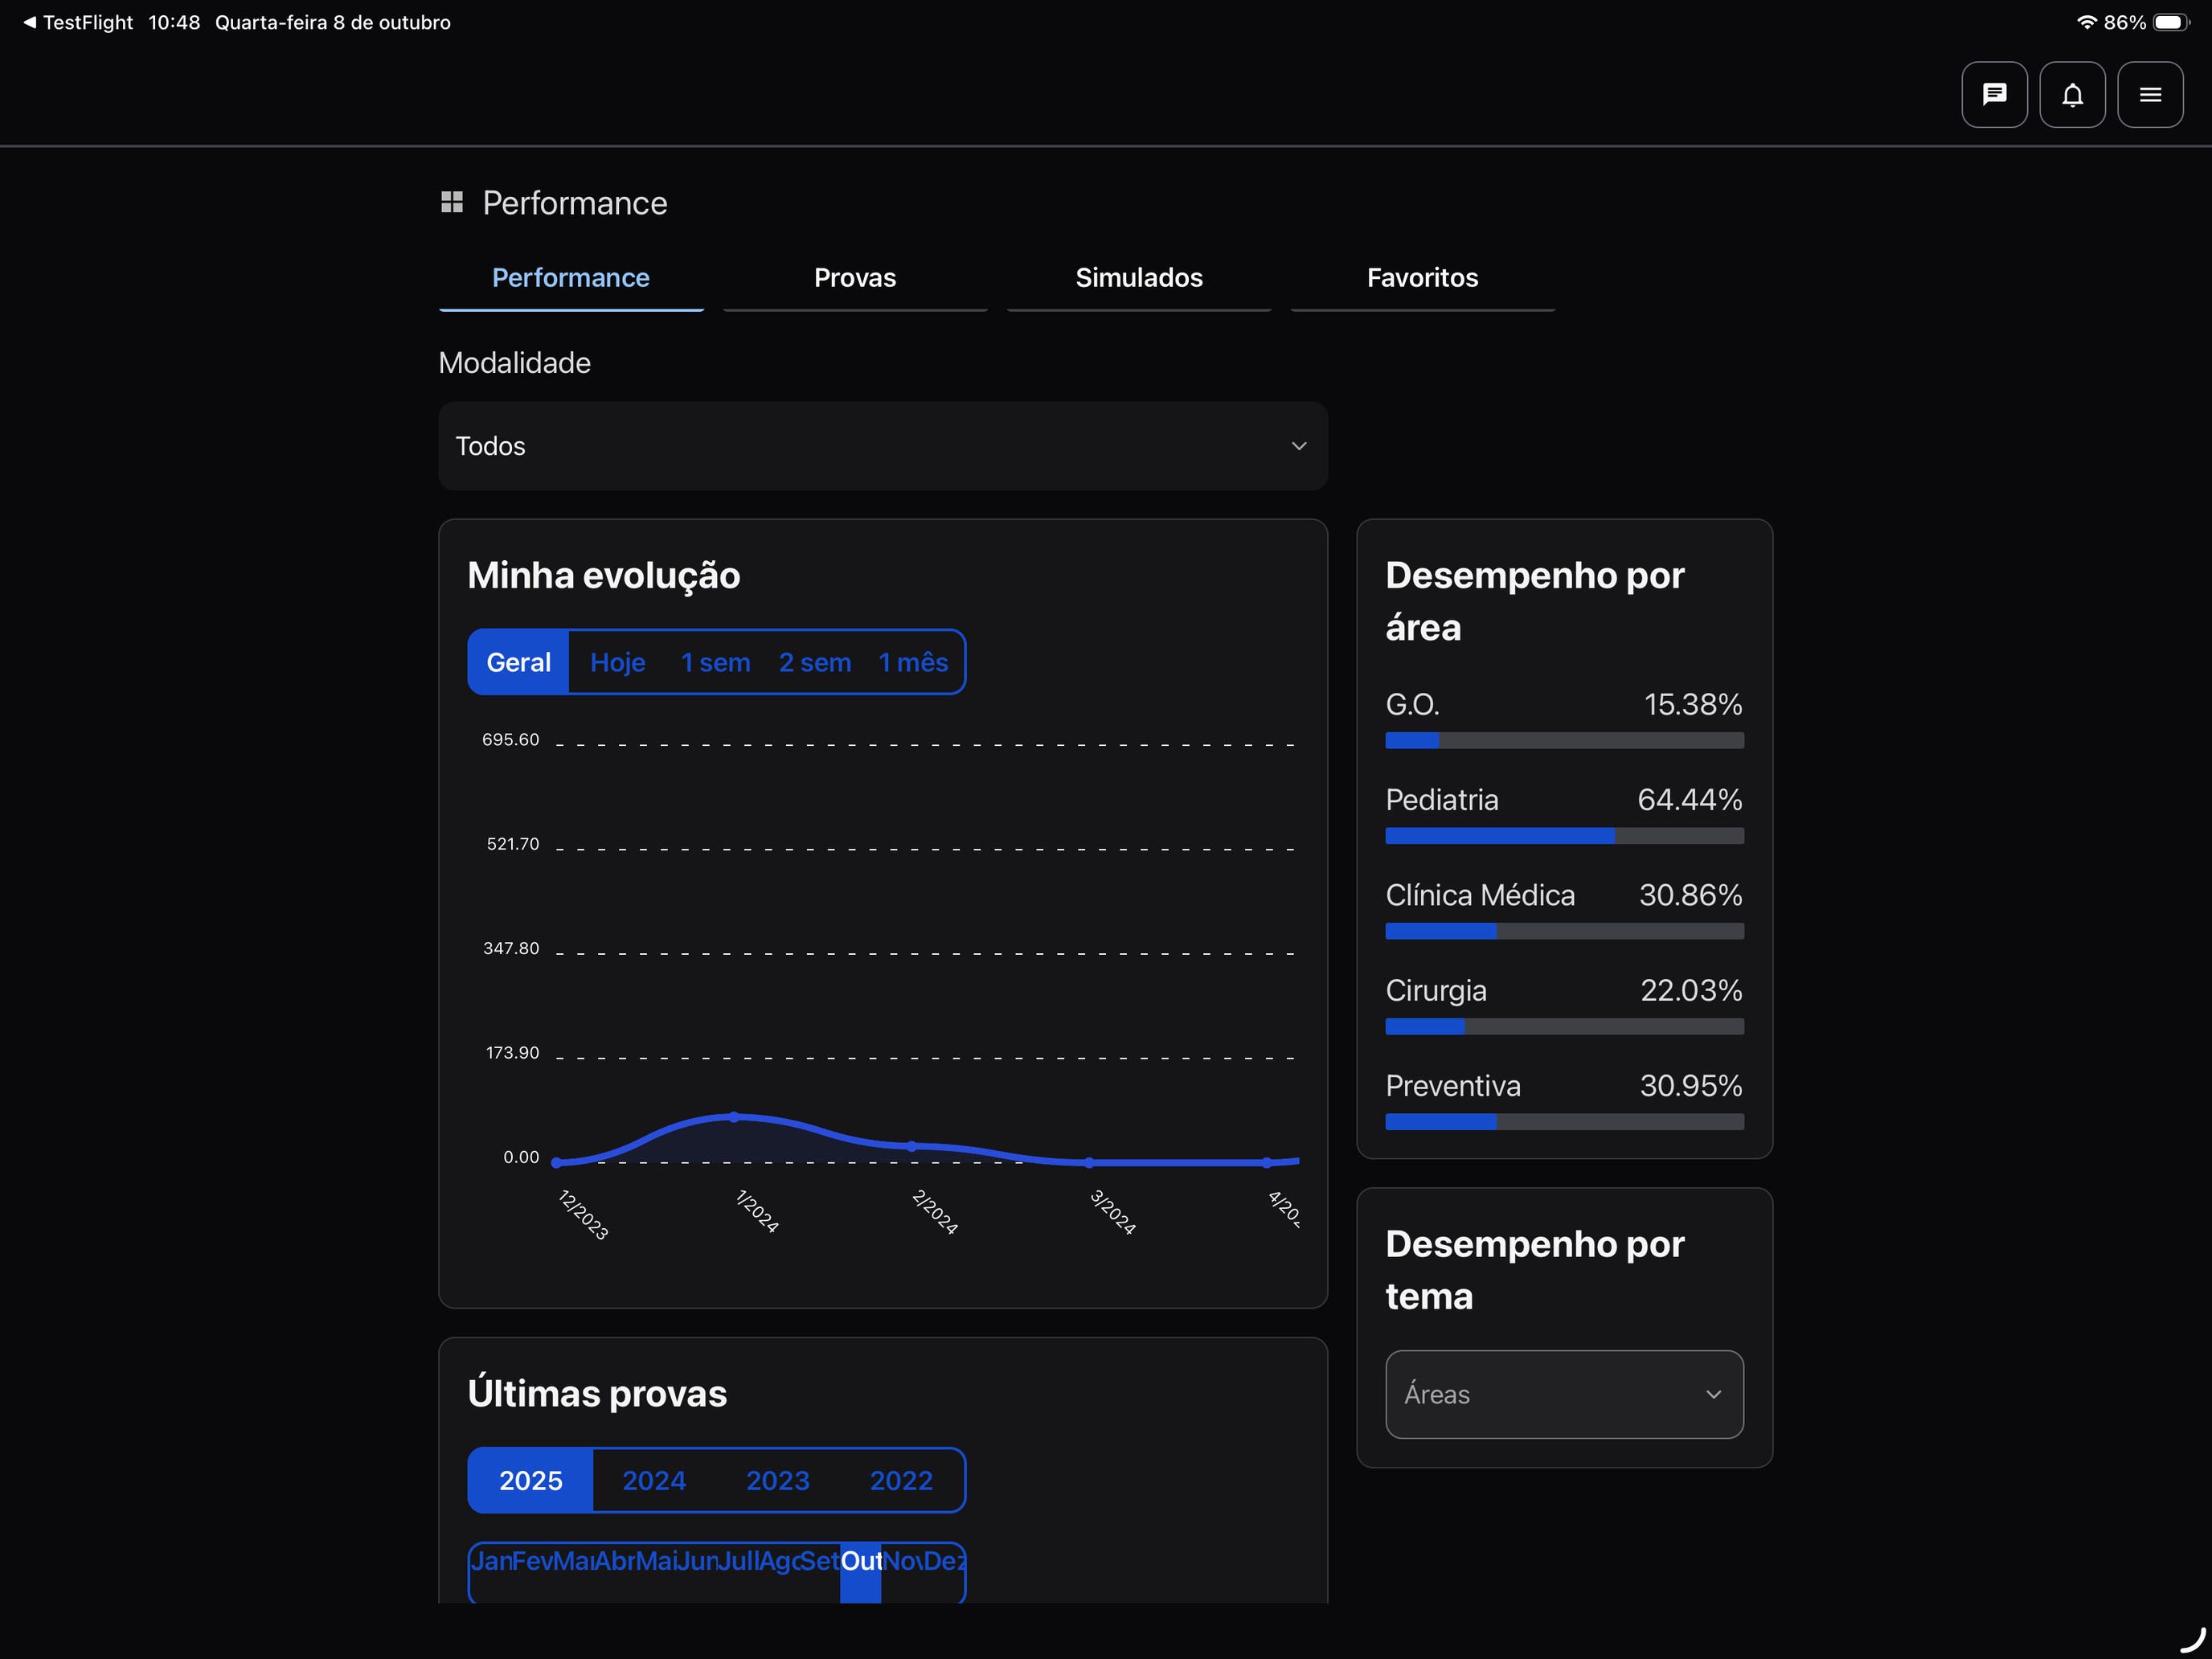Click the 64.44% Pediatria value
This screenshot has height=1659, width=2212.
coord(1689,800)
